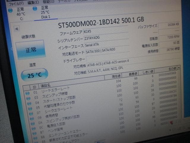Click status icon for 0A スピンアップ再試行回数
The height and width of the screenshot is (143, 190).
[x=33, y=124]
